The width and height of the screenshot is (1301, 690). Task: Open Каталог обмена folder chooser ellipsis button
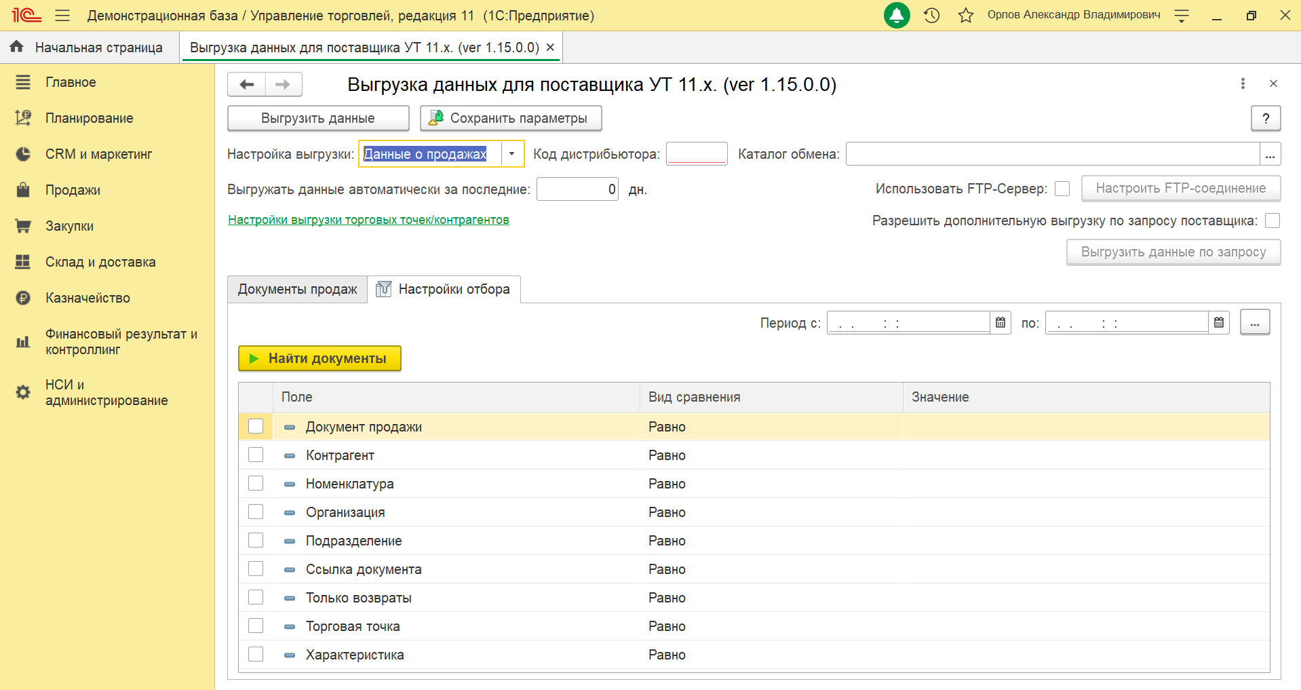click(1270, 154)
